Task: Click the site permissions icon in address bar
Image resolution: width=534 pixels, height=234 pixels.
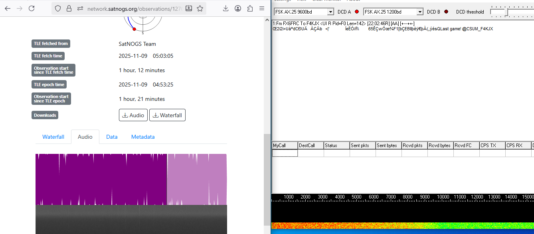Action: coord(80,8)
